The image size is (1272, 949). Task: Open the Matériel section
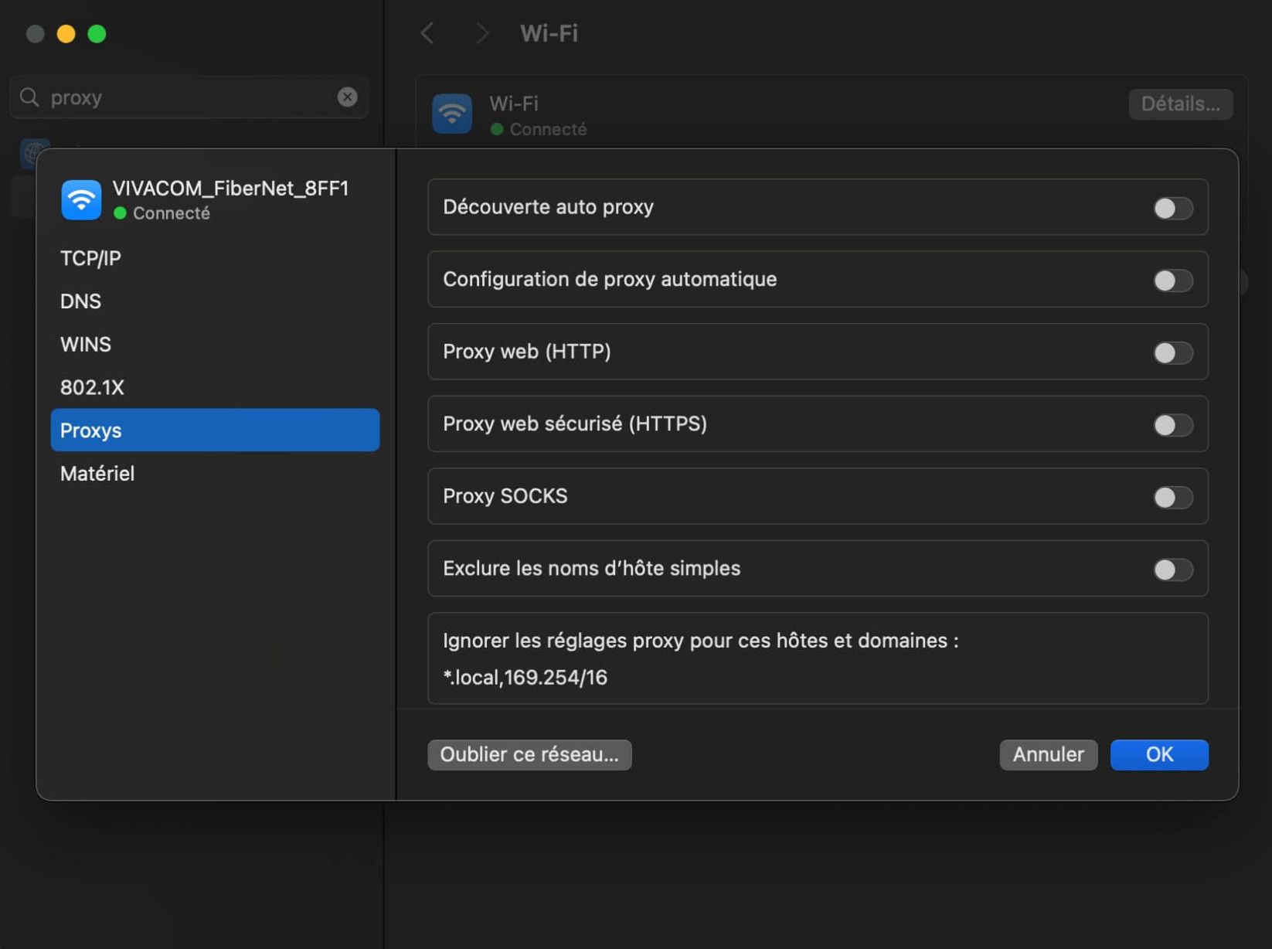(x=215, y=473)
